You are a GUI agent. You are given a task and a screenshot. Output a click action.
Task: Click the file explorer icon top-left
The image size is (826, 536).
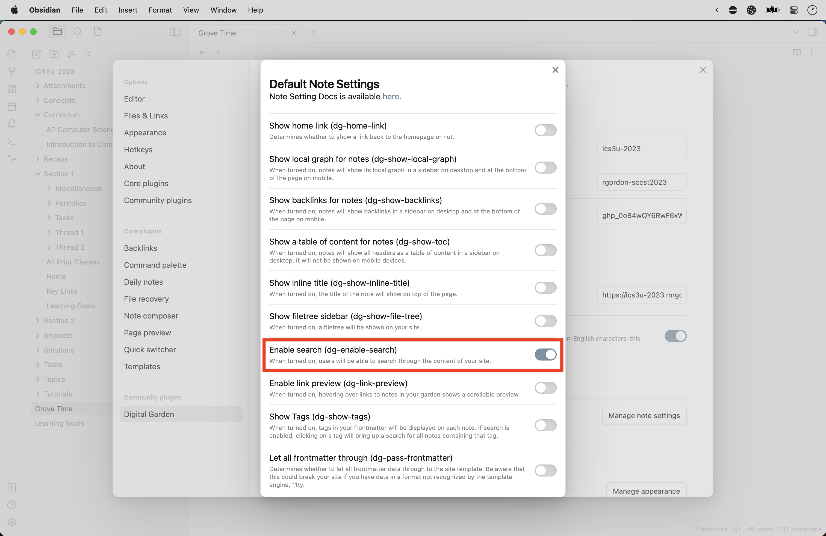pos(57,31)
